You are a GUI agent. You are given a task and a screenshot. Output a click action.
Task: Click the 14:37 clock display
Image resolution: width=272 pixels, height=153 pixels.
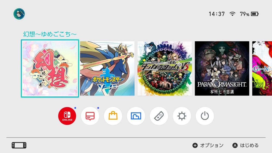tap(217, 14)
